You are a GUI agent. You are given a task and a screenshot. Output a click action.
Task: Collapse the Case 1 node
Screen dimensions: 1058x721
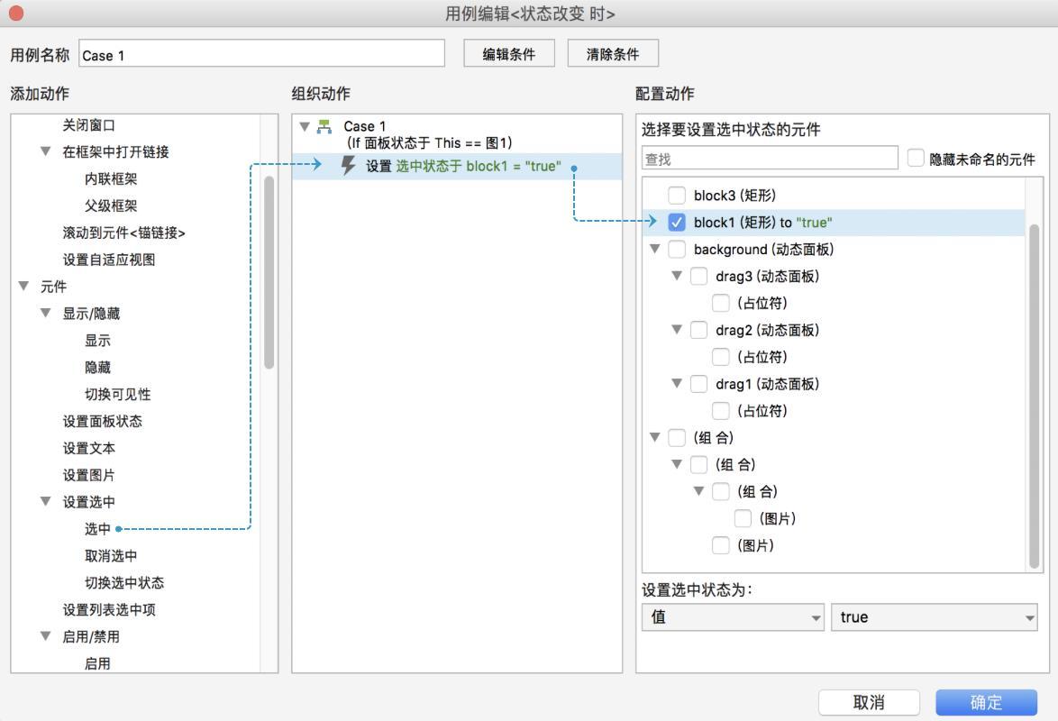coord(305,126)
